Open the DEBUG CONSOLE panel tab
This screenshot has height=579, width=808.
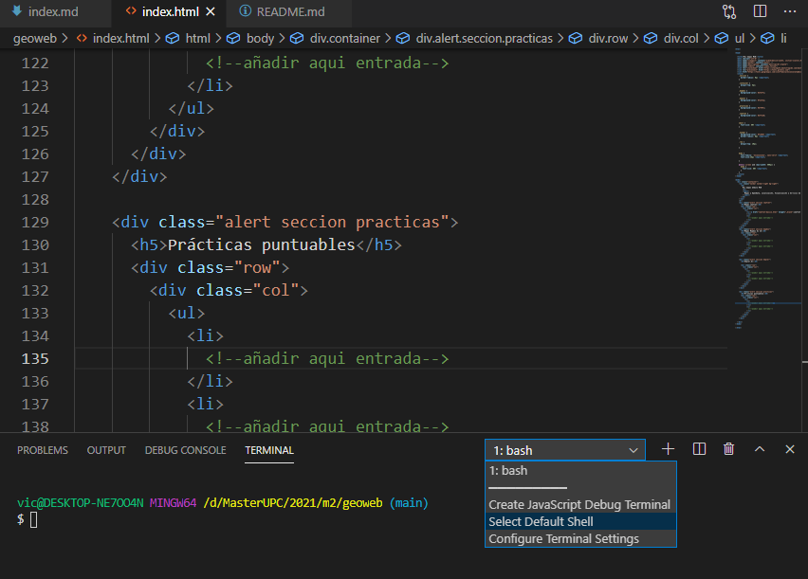pyautogui.click(x=186, y=450)
